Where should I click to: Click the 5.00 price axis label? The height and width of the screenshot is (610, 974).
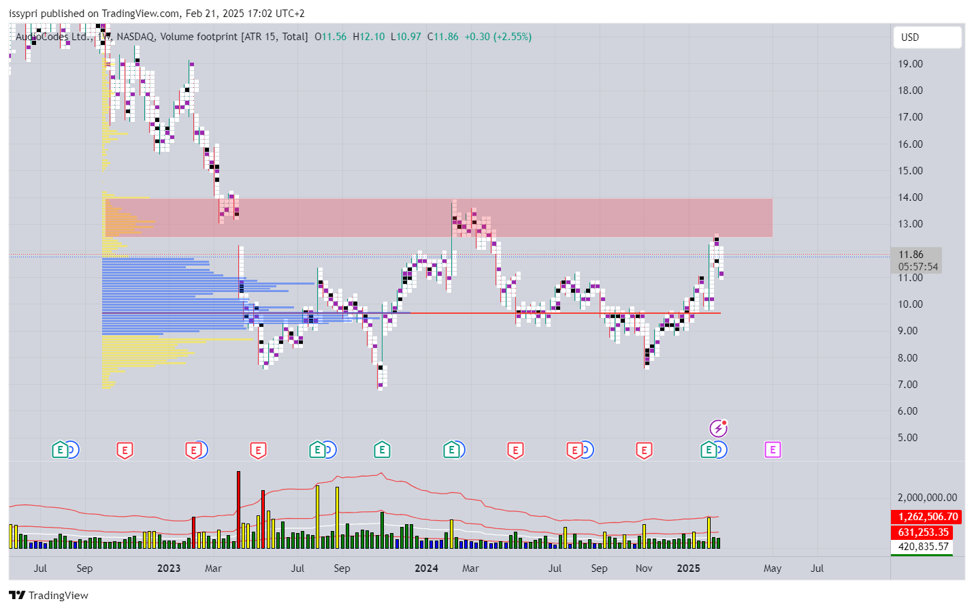907,438
